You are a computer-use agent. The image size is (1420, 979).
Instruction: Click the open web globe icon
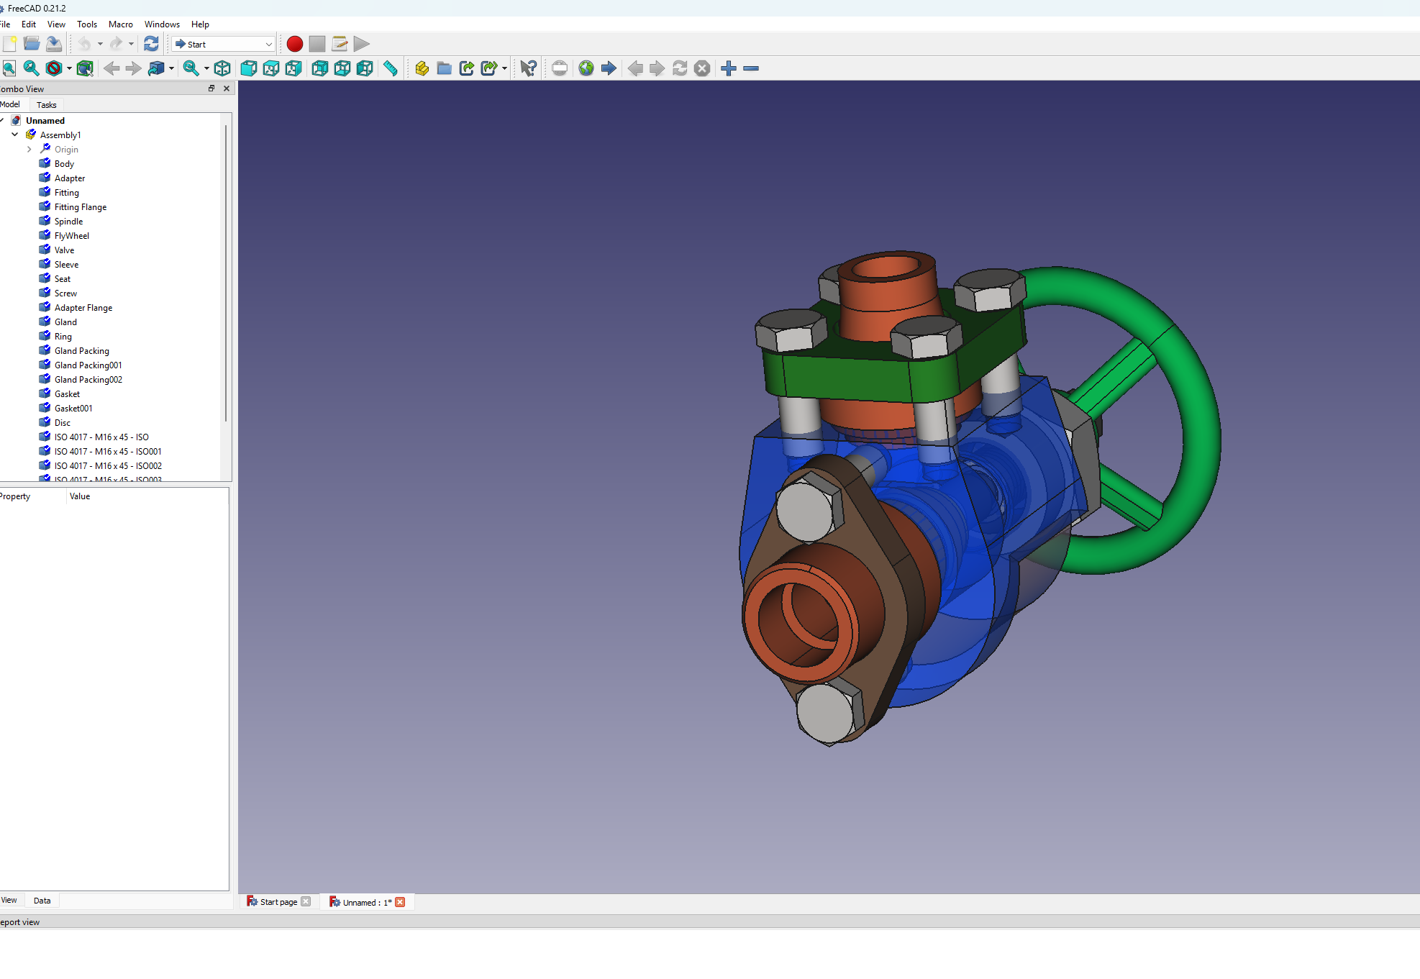pos(586,68)
